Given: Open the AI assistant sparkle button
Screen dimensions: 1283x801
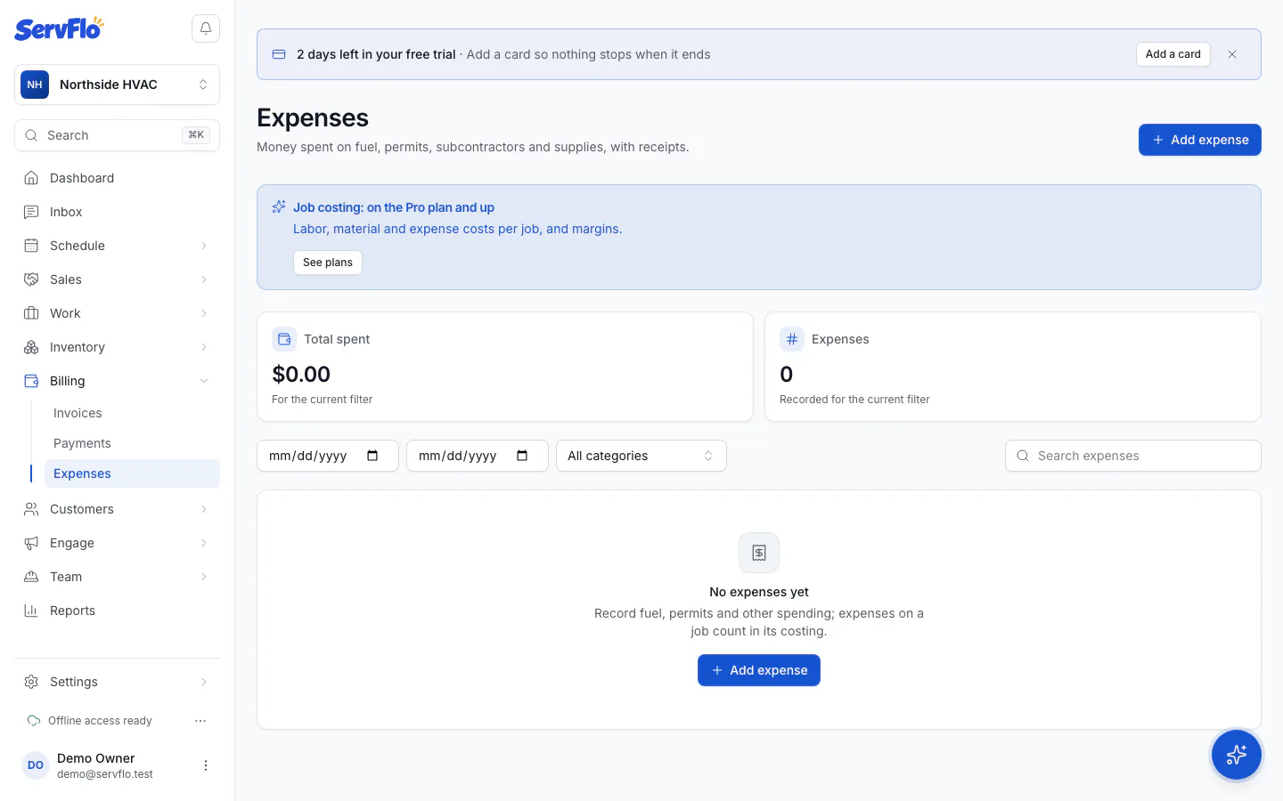Looking at the screenshot, I should (x=1237, y=755).
